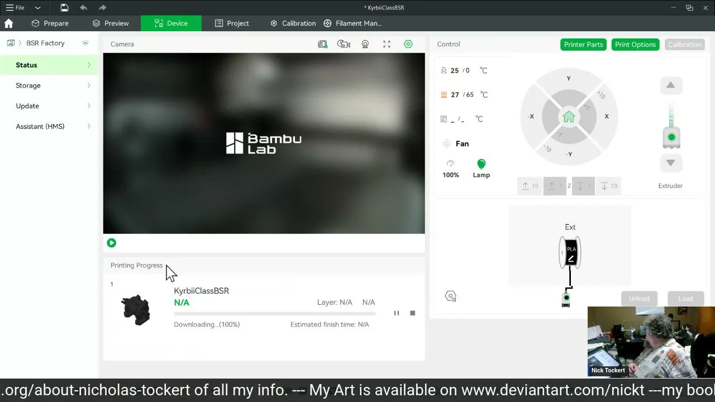Viewport: 715px width, 402px height.
Task: Switch to the Preview tab
Action: pyautogui.click(x=111, y=23)
